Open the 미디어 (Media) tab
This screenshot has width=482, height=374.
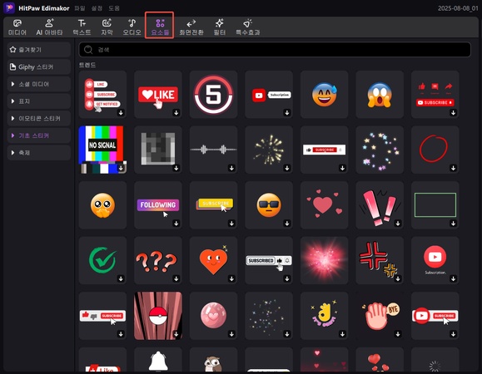coord(17,27)
